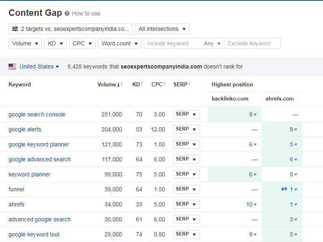
Task: Open backlinko position 9 for google keyword tool
Action: [253, 234]
